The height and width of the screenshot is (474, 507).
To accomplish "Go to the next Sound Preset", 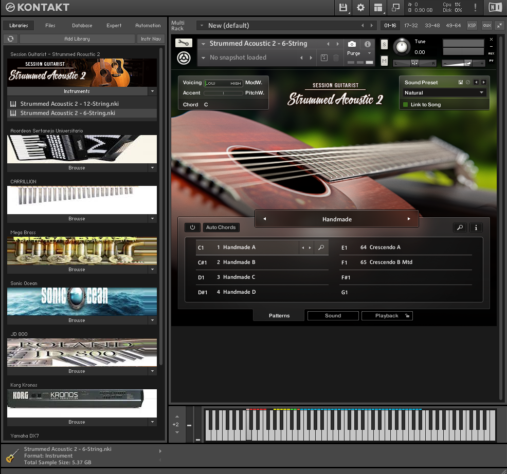I will point(484,82).
